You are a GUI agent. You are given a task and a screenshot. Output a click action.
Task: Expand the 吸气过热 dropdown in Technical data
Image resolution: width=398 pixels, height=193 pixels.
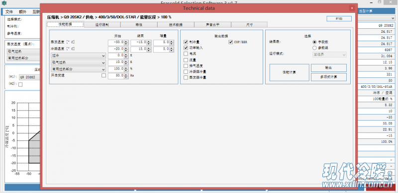(x=79, y=63)
